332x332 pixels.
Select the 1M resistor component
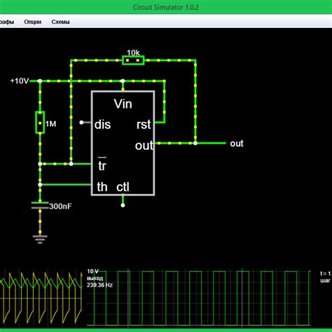point(40,123)
